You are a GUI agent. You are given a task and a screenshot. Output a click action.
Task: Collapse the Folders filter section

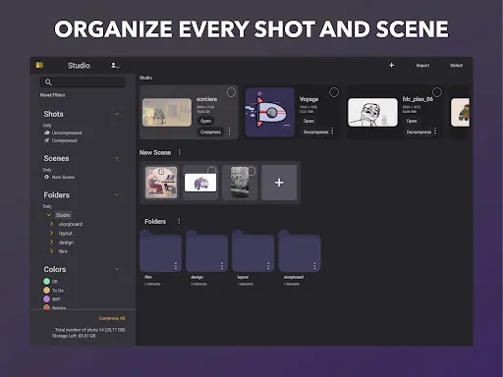click(x=117, y=194)
